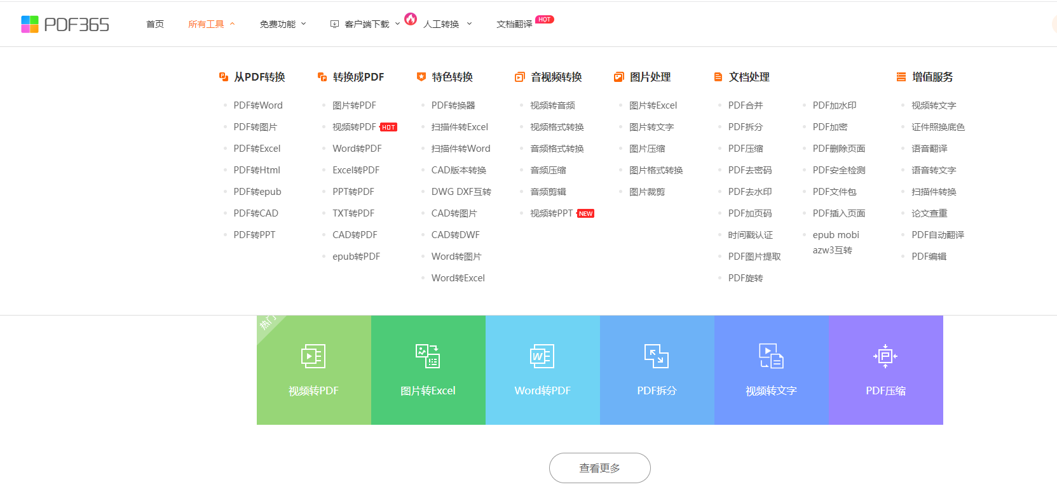Open the Word转Excel link
Viewport: 1057px width, 494px height.
pyautogui.click(x=458, y=278)
